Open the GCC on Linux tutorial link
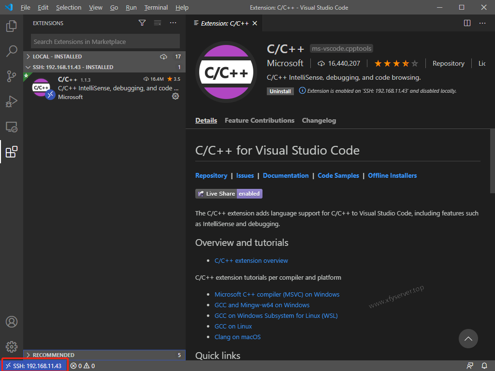The image size is (495, 371). (233, 326)
